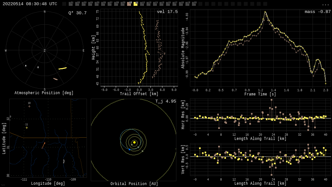The width and height of the screenshot is (332, 187).
Task: Click the vel 17.5 readout
Action: pyautogui.click(x=167, y=12)
